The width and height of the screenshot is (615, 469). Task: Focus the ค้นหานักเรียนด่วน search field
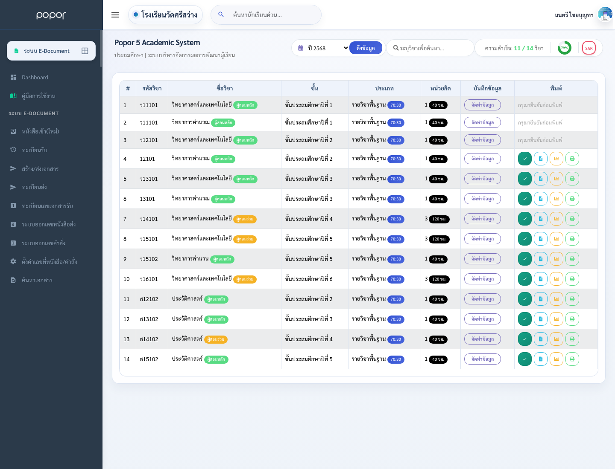(266, 15)
